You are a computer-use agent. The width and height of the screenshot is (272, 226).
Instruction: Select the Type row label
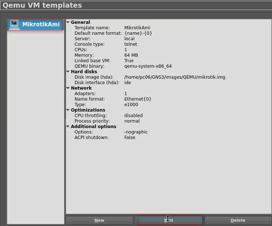80,105
